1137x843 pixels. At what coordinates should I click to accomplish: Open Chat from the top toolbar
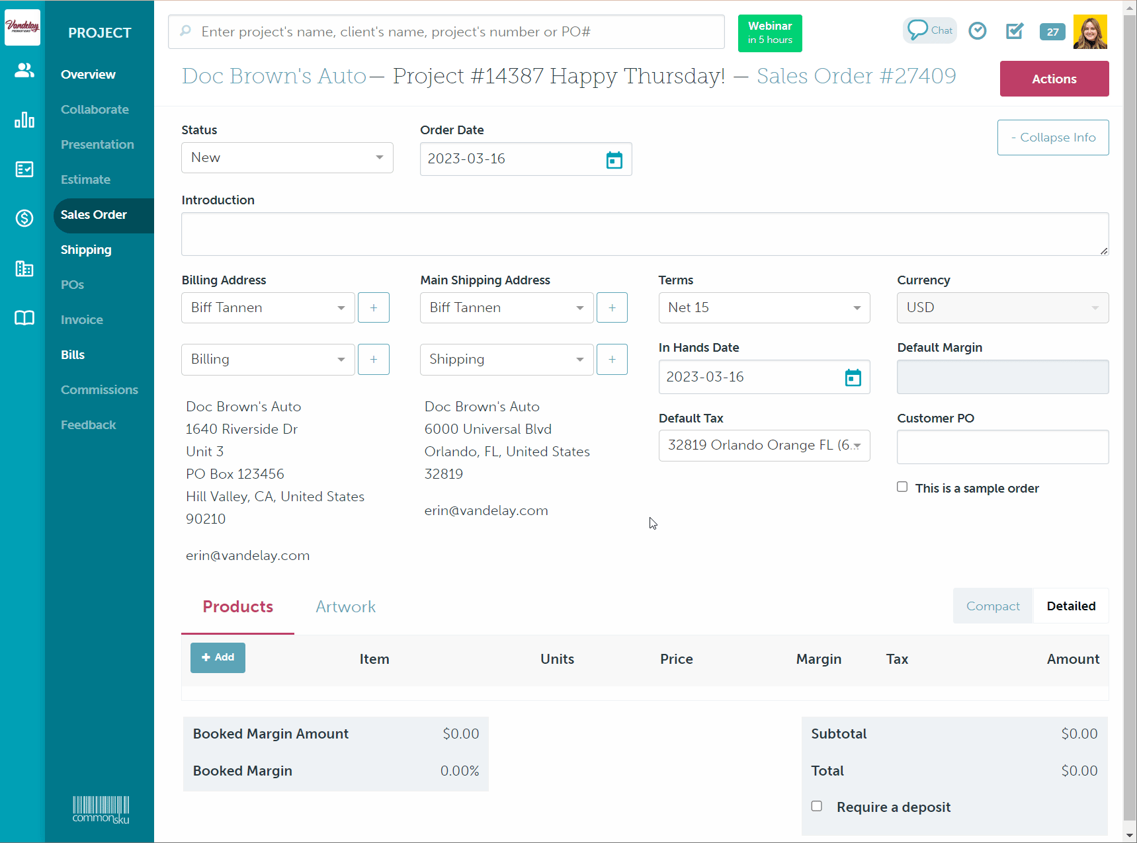click(x=929, y=30)
